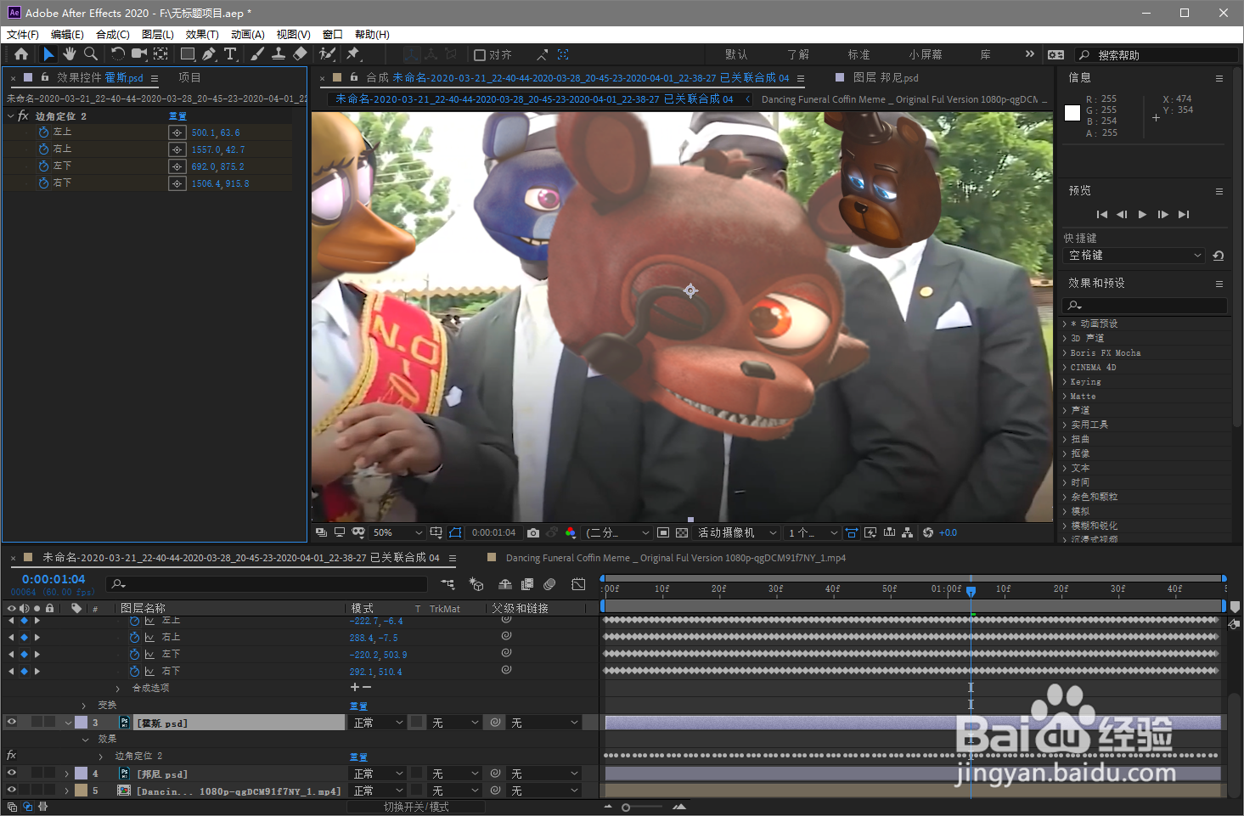Reset the spacebar shortcut icon
The width and height of the screenshot is (1244, 816).
coord(1219,256)
